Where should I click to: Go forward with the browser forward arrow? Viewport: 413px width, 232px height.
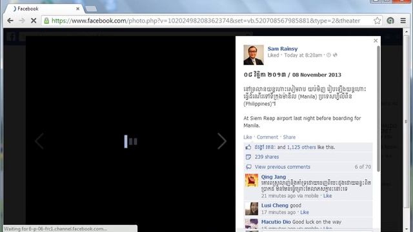click(22, 21)
